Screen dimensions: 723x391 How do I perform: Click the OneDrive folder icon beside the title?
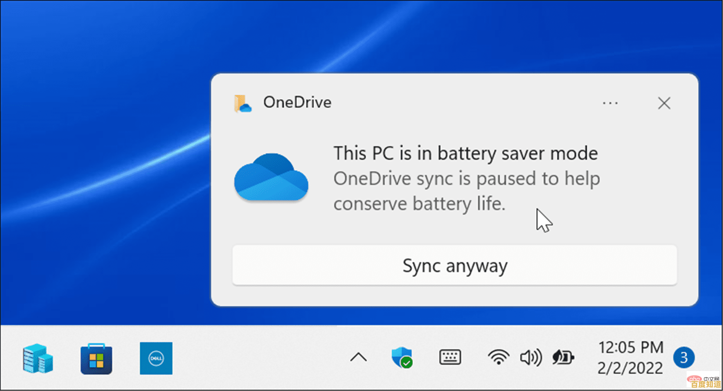243,103
